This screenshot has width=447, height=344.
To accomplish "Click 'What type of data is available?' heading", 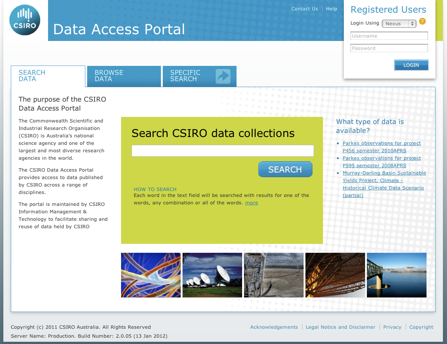I will click(370, 126).
